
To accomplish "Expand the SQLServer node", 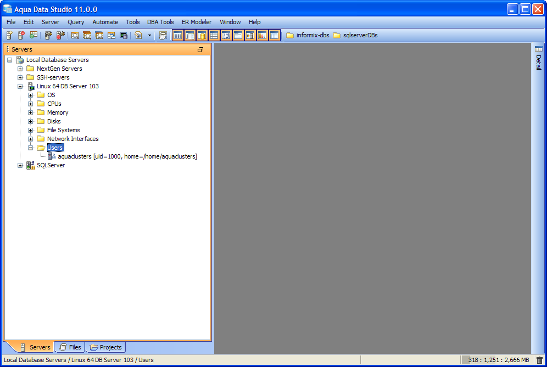I will [x=20, y=165].
